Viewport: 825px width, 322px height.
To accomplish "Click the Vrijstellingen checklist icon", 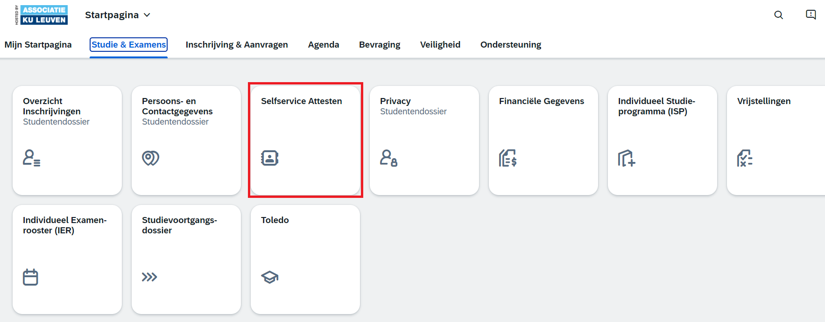I will click(x=745, y=158).
